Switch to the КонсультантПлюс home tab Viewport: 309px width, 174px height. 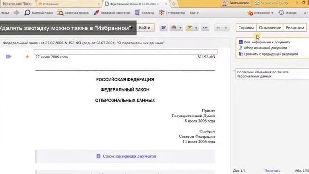click(x=17, y=4)
